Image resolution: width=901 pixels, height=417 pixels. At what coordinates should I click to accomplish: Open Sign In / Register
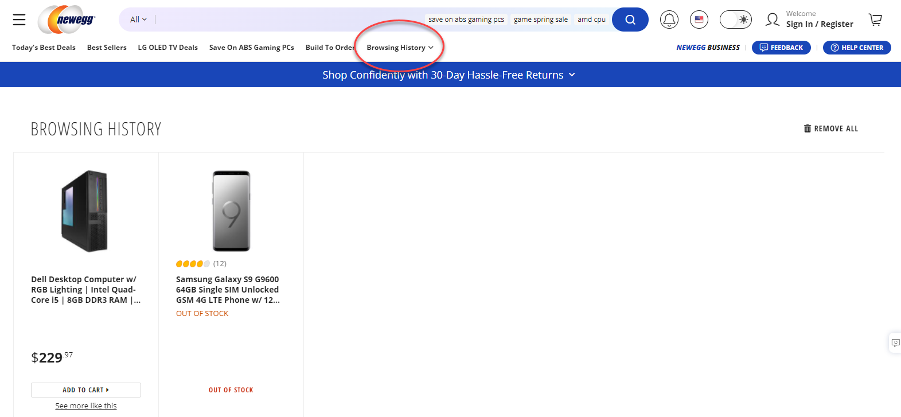point(820,24)
